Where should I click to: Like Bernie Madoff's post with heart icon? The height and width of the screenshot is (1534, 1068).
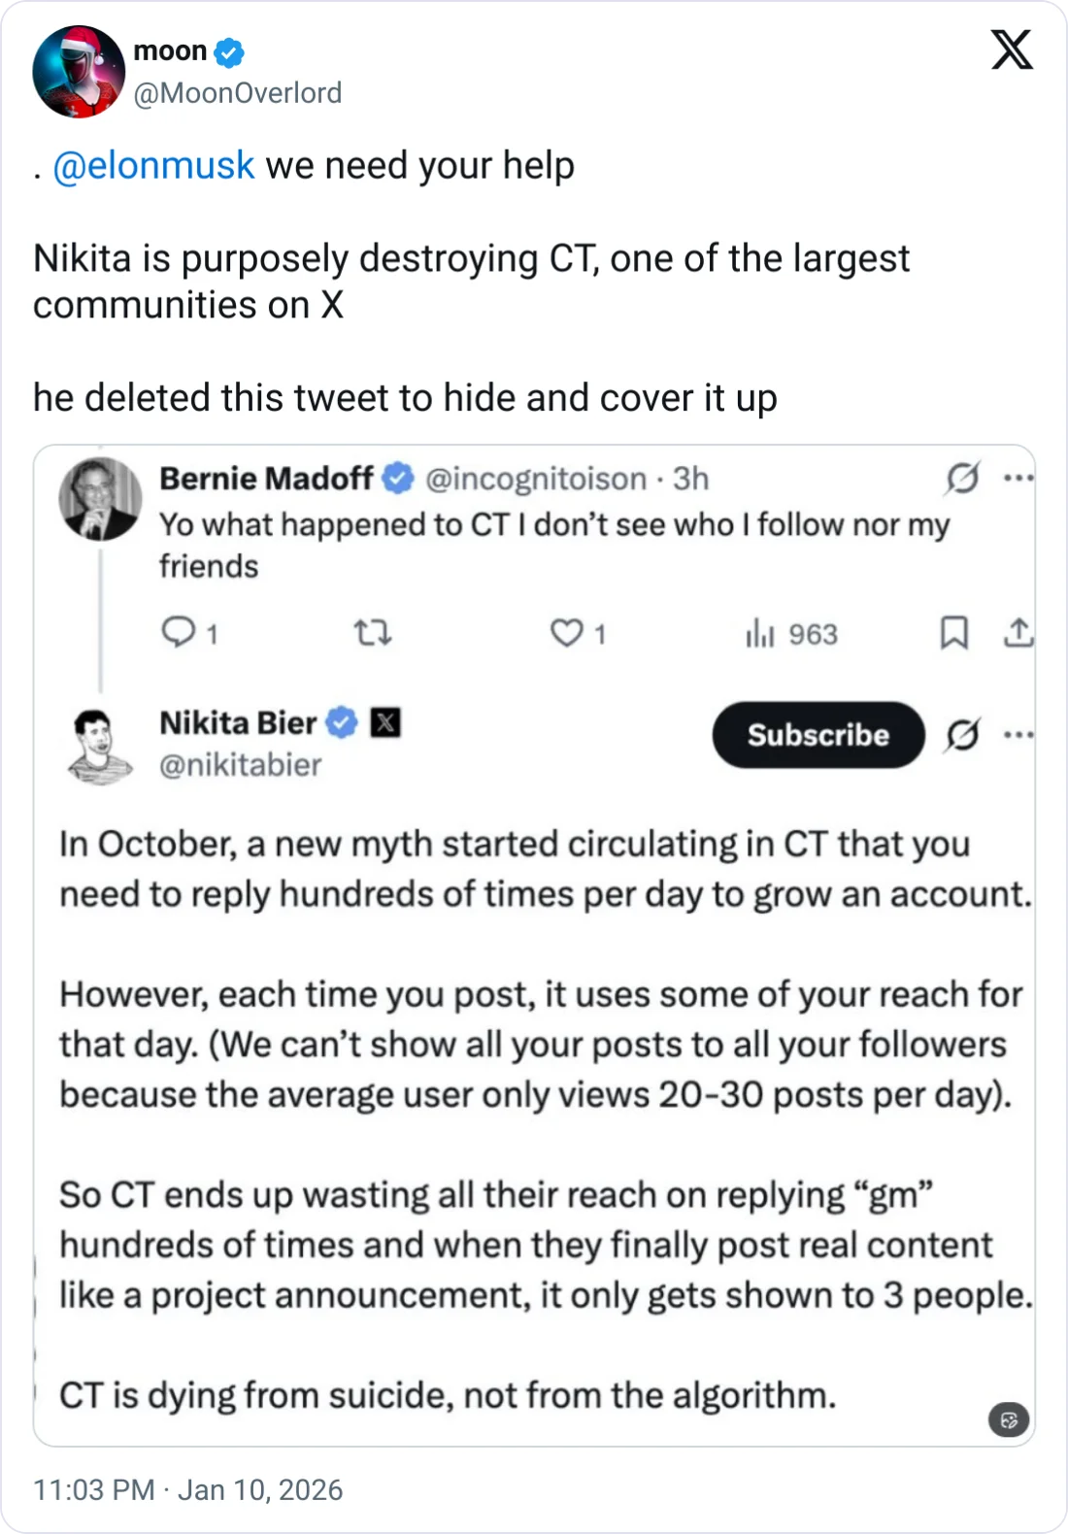tap(566, 634)
